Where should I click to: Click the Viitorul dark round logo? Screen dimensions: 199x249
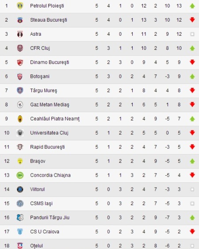20,189
